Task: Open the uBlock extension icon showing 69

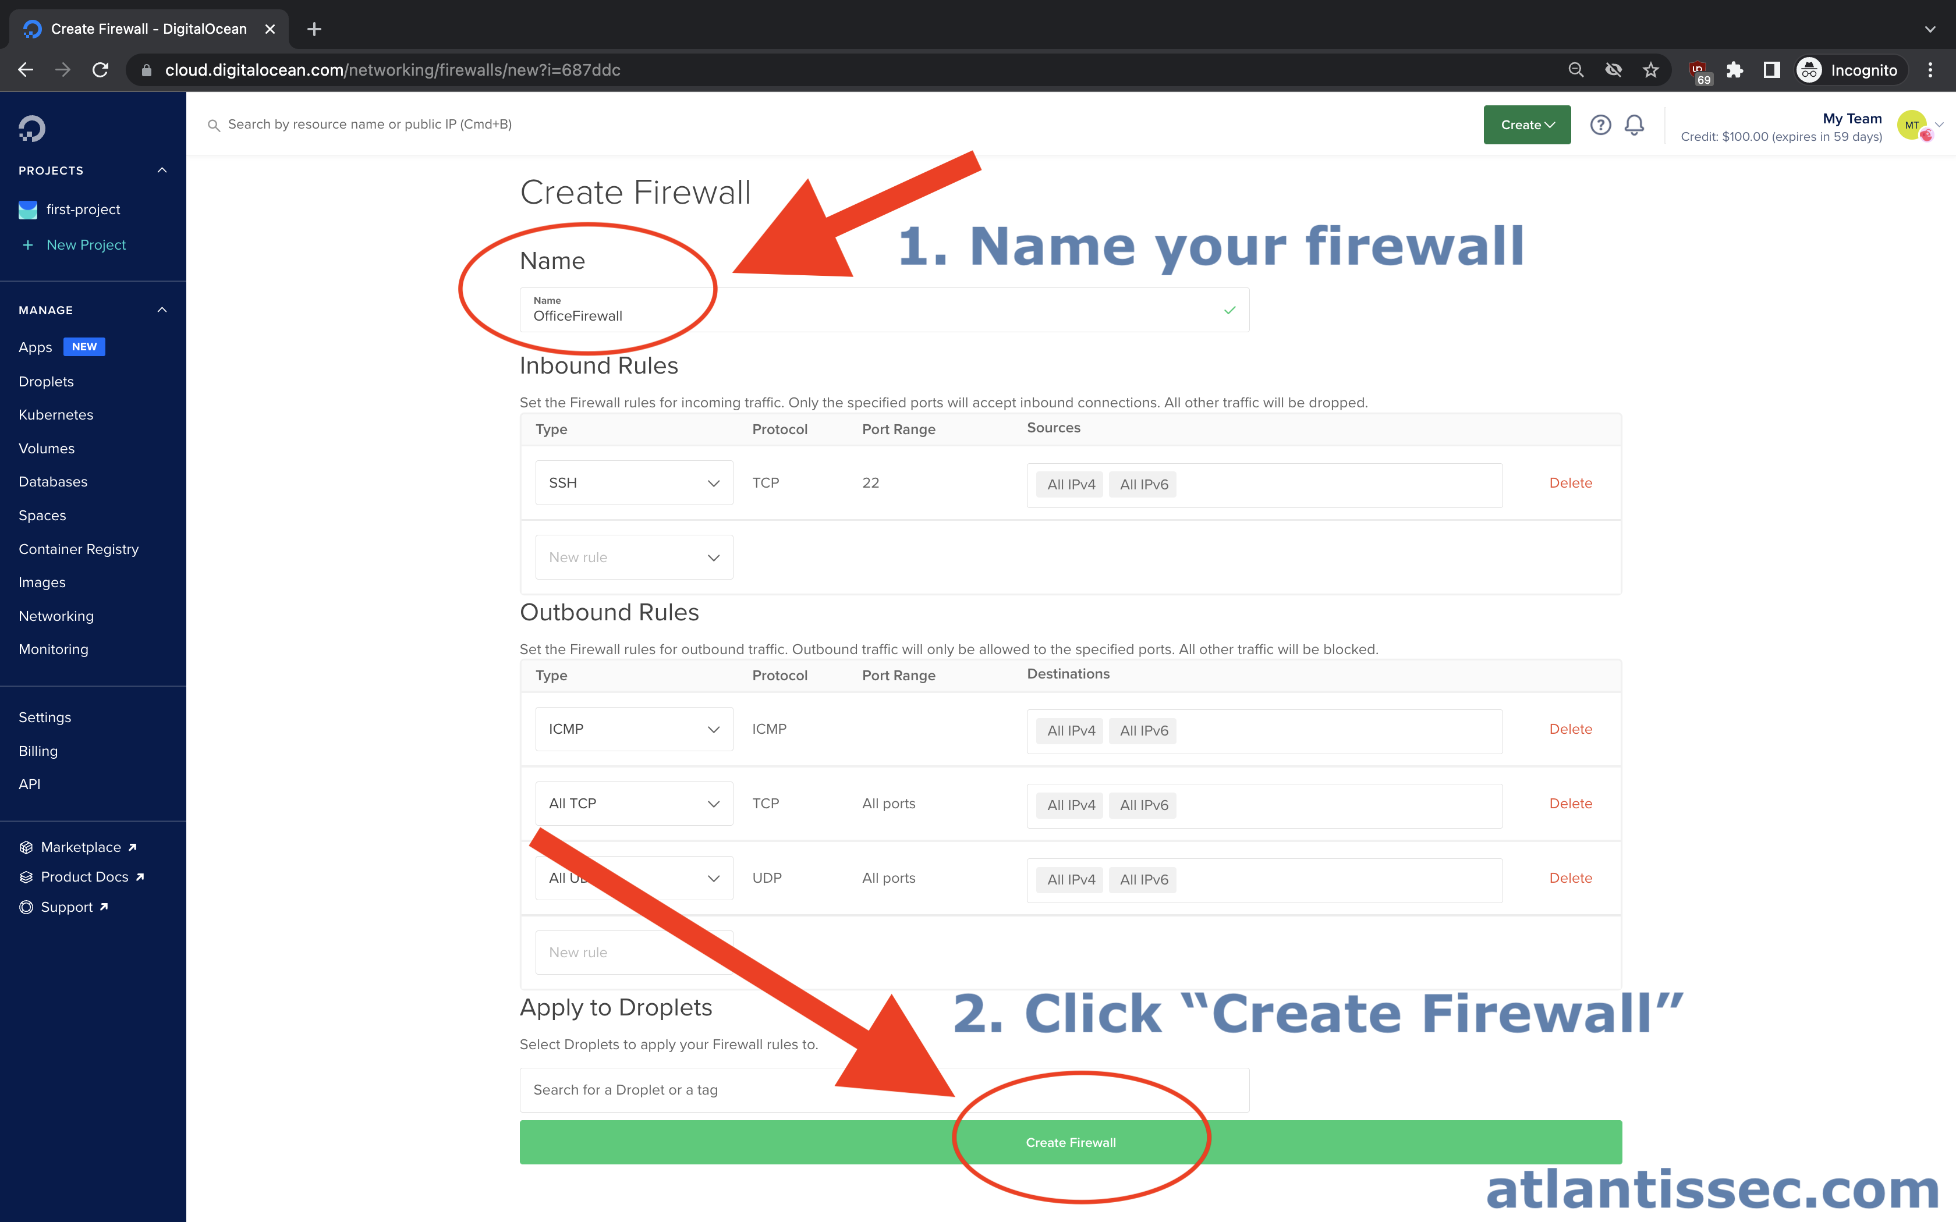Action: (1700, 72)
